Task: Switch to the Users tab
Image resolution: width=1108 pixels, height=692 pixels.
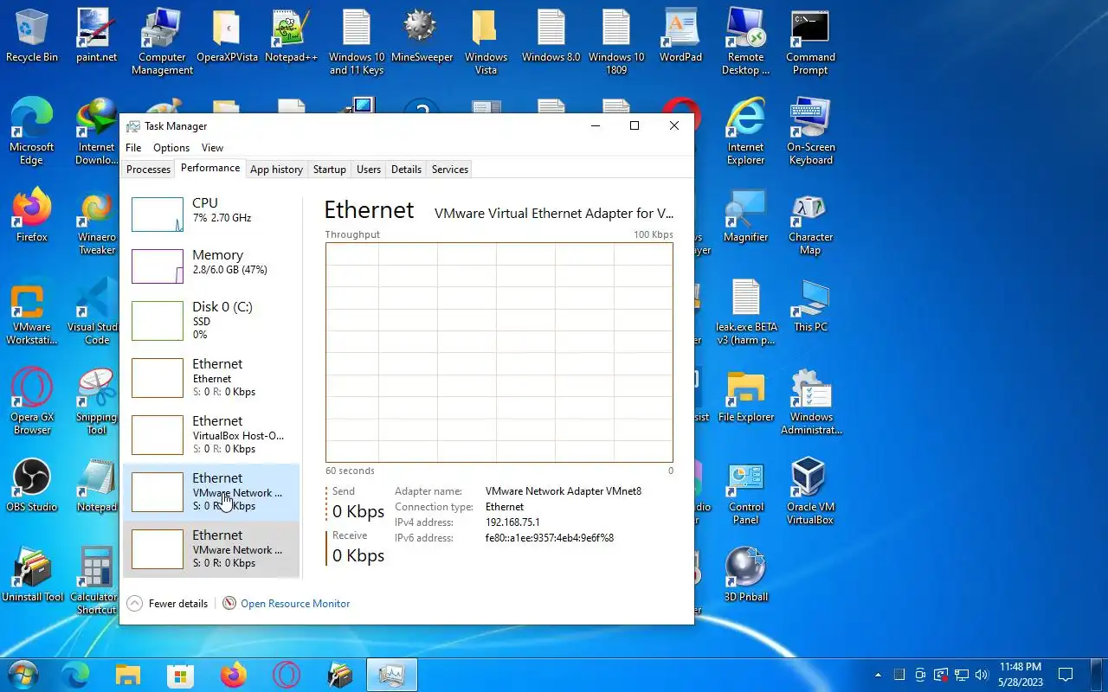Action: tap(369, 170)
